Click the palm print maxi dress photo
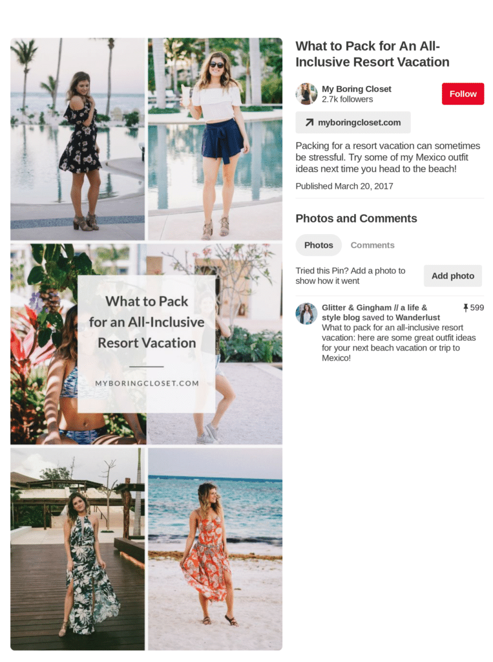The image size is (493, 662). click(78, 549)
